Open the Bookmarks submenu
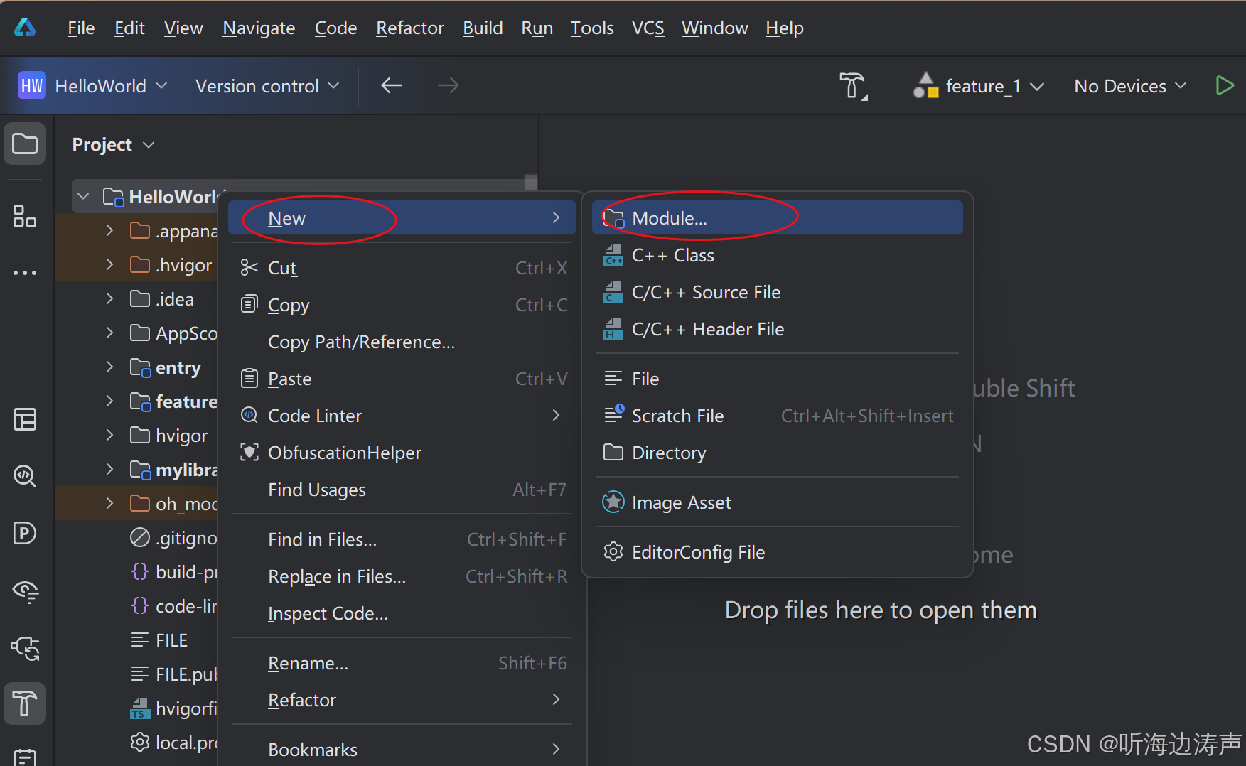 pos(402,750)
